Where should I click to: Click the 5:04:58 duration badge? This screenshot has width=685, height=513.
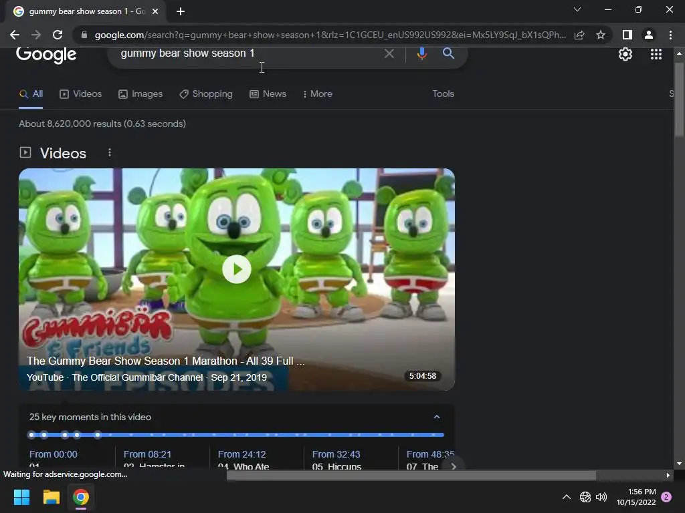pos(423,376)
